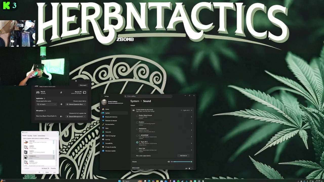The width and height of the screenshot is (324, 182).
Task: Click the Microphone info icon
Action: (45, 110)
